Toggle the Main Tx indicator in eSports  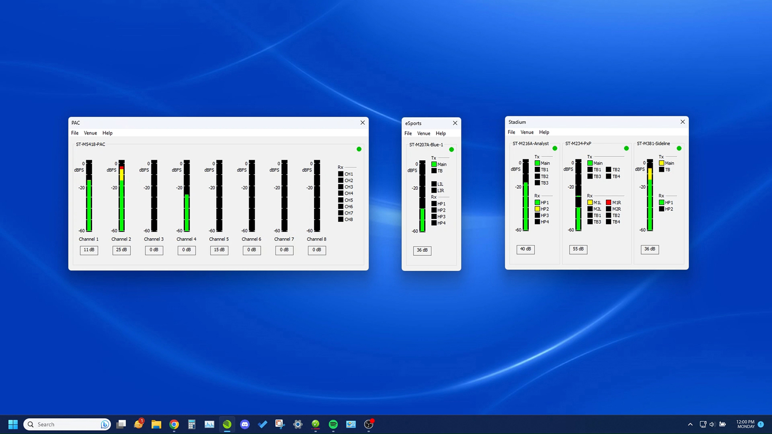coord(434,164)
